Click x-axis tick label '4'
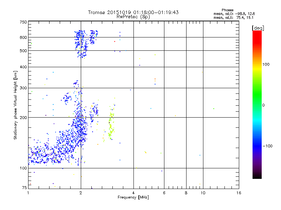The width and height of the screenshot is (281, 210). [x=133, y=193]
